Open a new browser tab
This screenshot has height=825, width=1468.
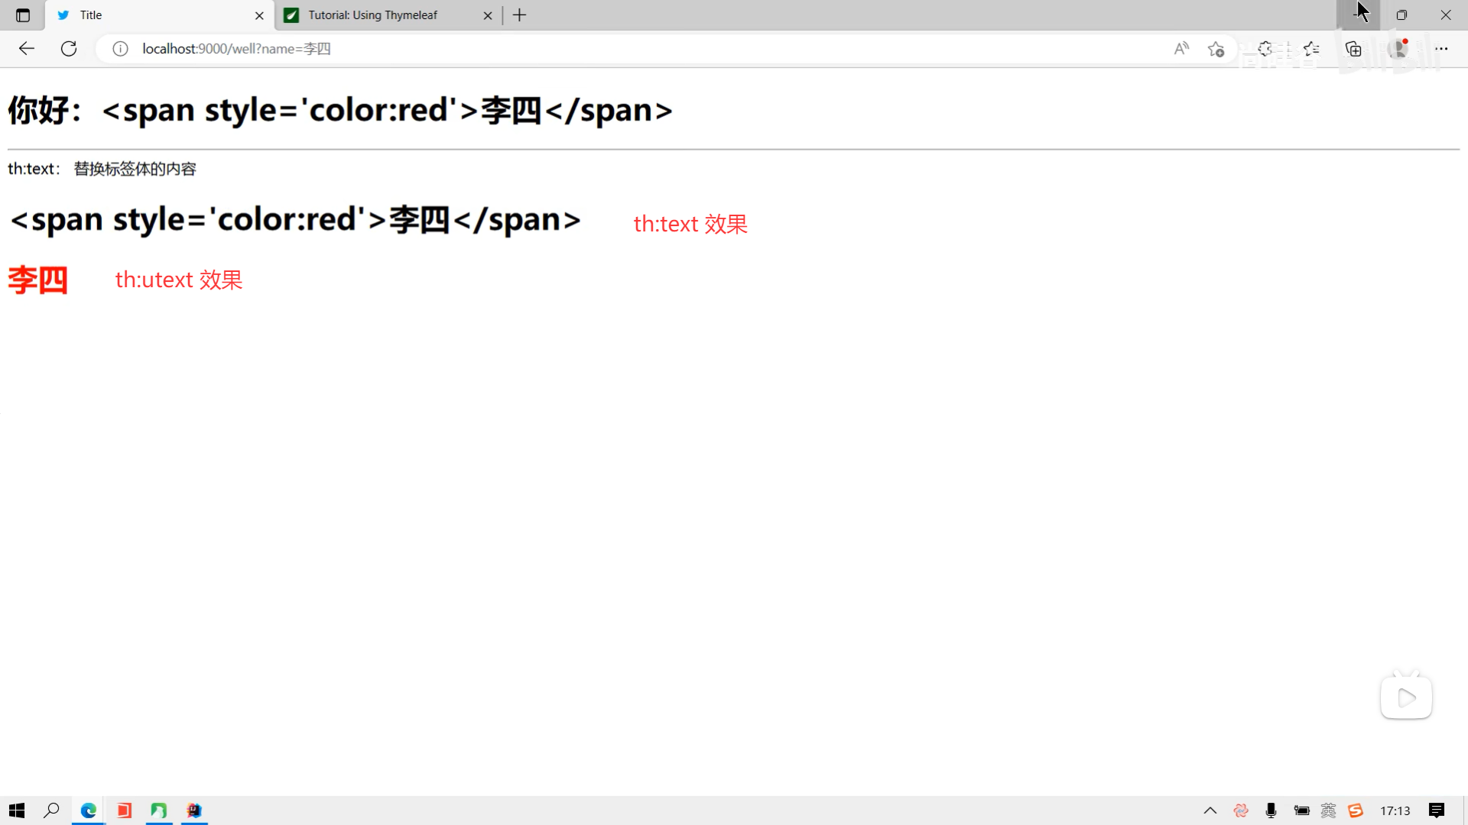point(520,15)
